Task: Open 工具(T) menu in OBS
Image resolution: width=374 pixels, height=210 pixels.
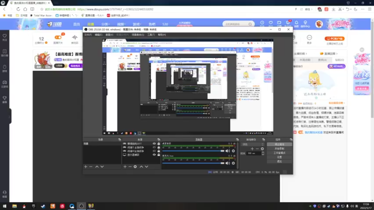Action: [151, 35]
